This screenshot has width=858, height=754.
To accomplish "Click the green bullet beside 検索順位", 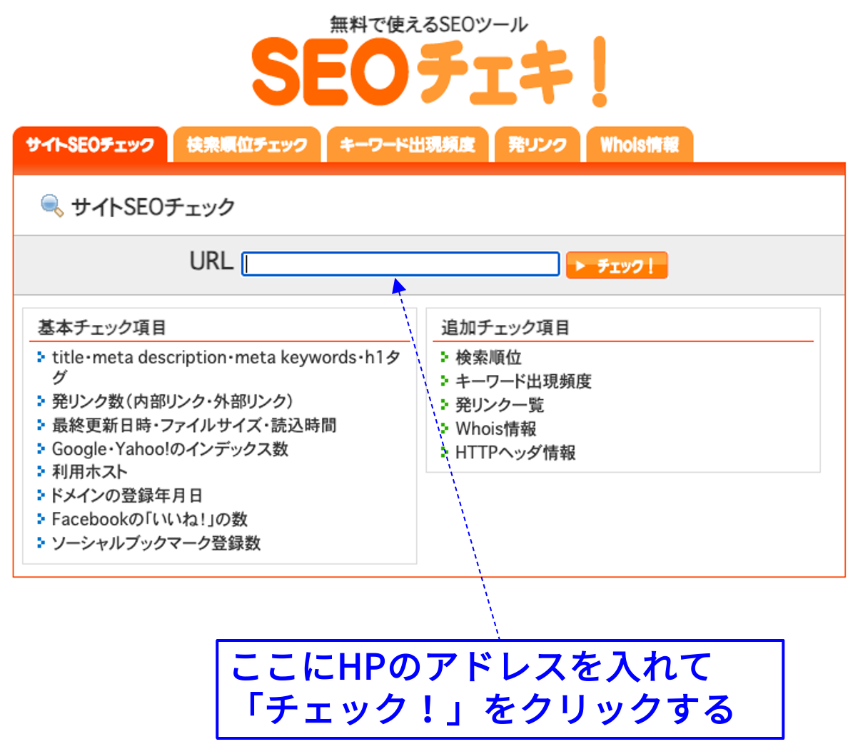I will pyautogui.click(x=444, y=356).
